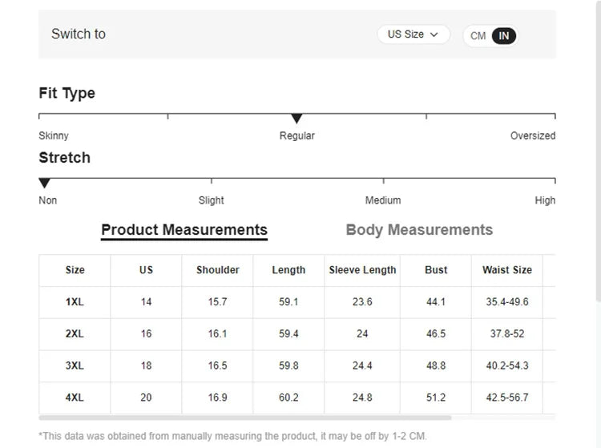Click the Shoulder column header
601x448 pixels.
pos(217,270)
